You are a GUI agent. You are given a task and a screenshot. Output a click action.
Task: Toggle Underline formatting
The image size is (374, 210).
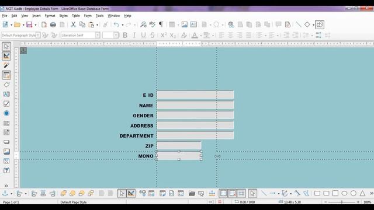[x=143, y=35]
